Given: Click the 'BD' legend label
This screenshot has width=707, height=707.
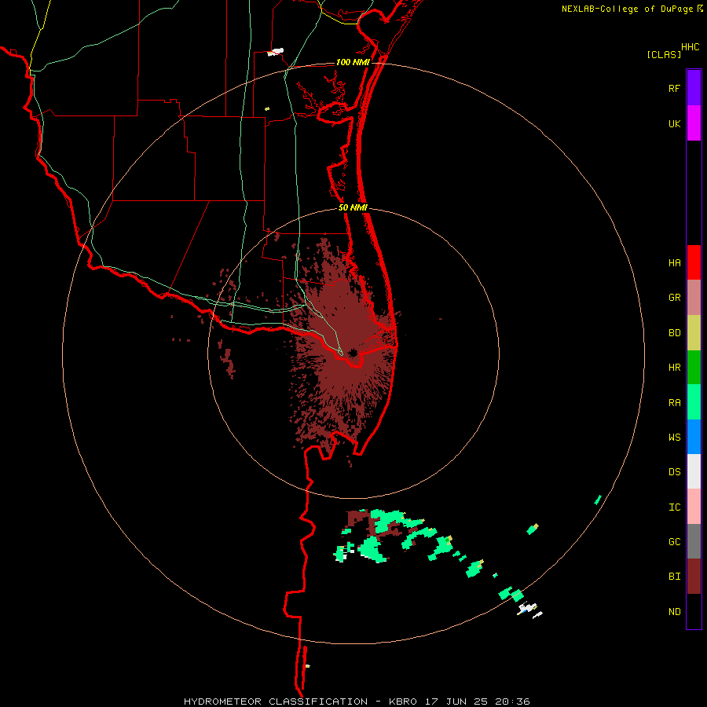Looking at the screenshot, I should (x=674, y=333).
